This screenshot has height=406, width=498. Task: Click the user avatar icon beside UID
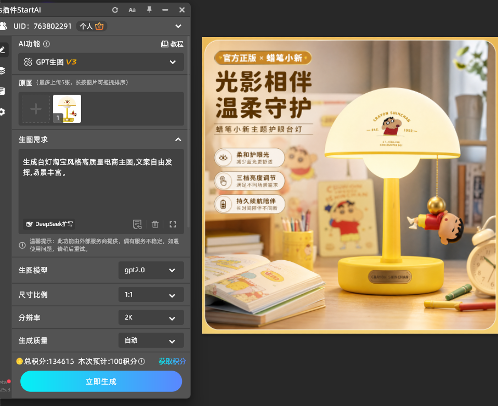[x=4, y=26]
